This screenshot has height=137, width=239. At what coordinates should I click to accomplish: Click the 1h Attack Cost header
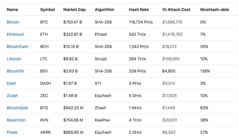pyautogui.click(x=176, y=10)
